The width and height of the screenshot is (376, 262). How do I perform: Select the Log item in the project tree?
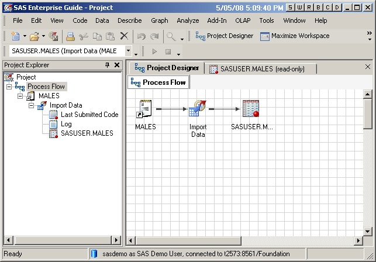coord(66,124)
